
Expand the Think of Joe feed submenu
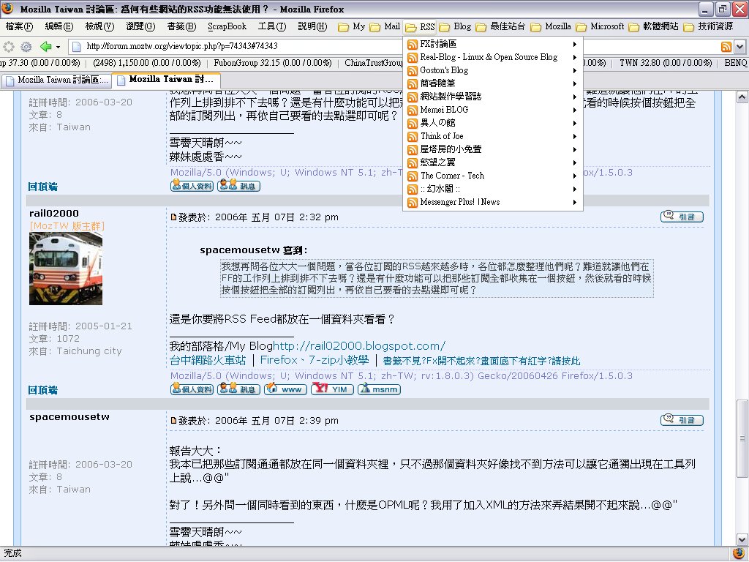click(575, 136)
